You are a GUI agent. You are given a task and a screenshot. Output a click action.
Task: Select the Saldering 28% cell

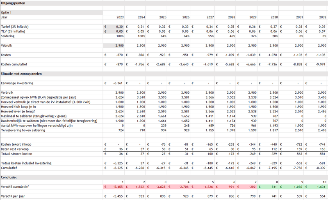click(x=268, y=36)
